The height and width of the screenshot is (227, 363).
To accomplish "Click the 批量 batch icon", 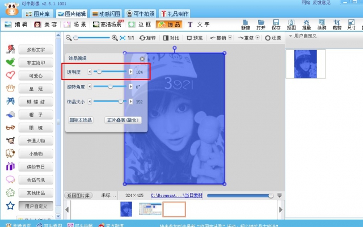I will click(306, 25).
